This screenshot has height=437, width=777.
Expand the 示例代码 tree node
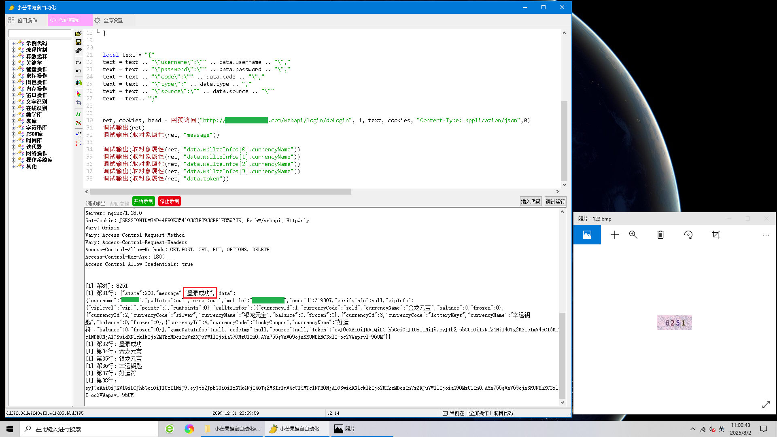(13, 43)
